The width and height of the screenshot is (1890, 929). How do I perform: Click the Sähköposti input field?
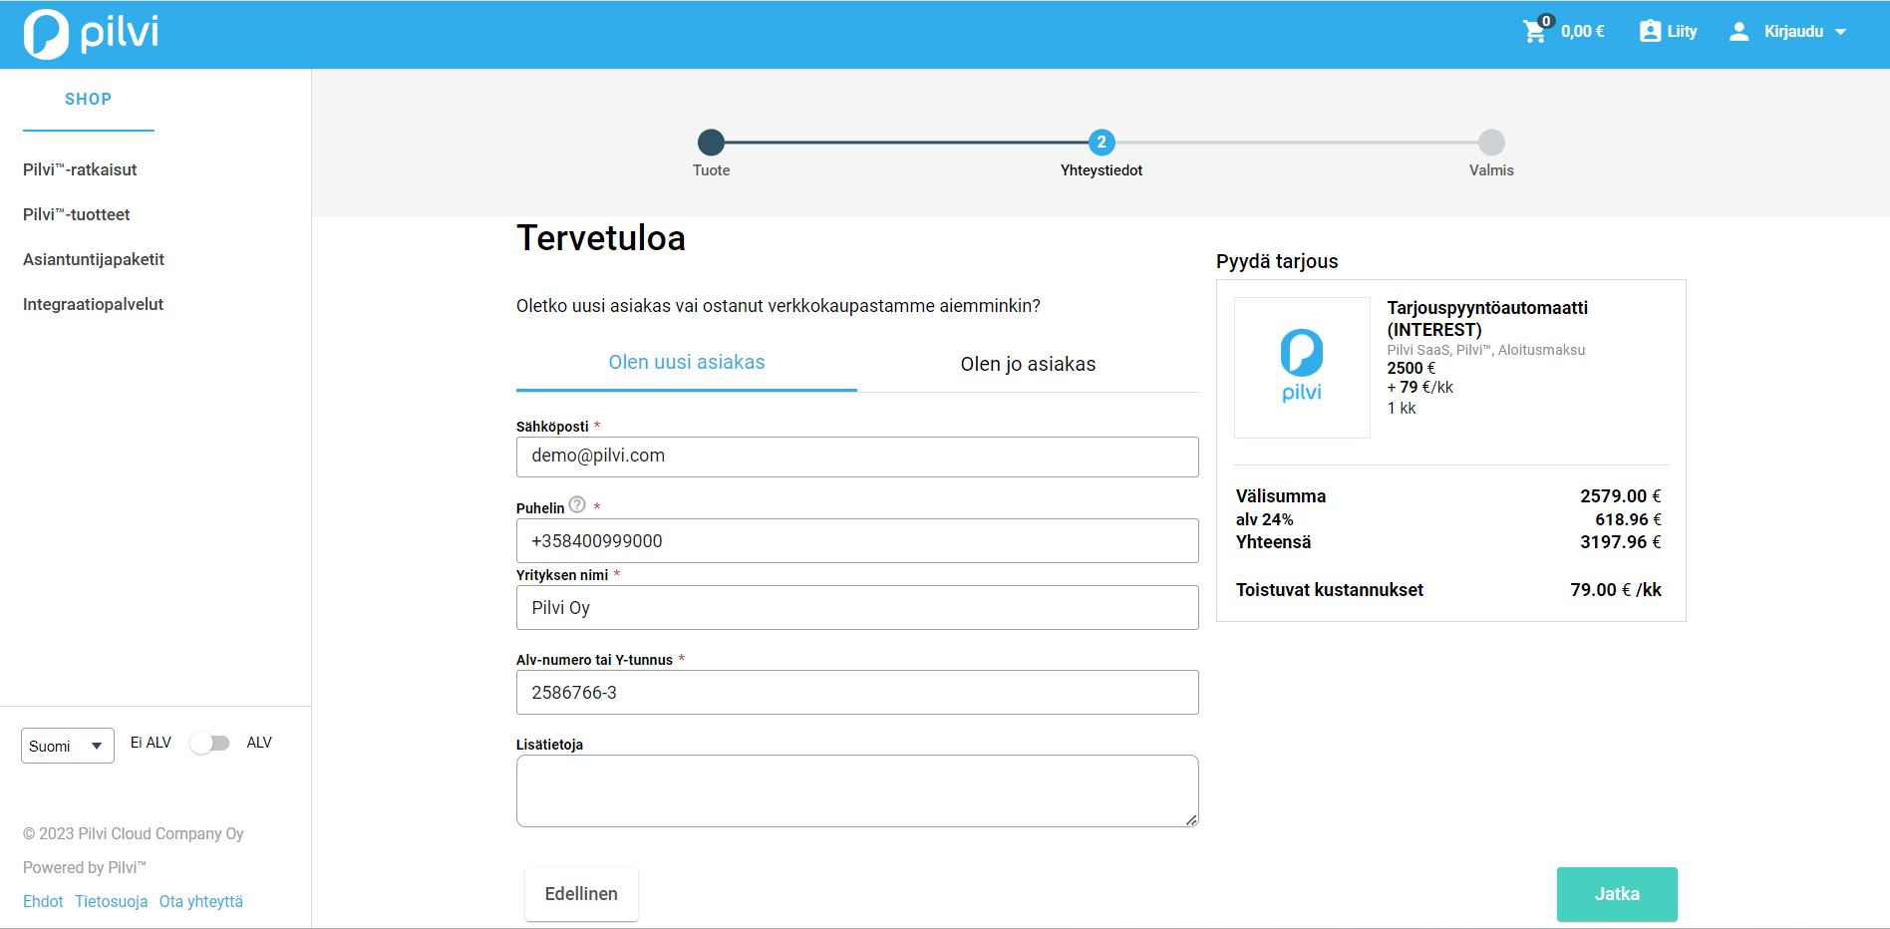coord(857,457)
